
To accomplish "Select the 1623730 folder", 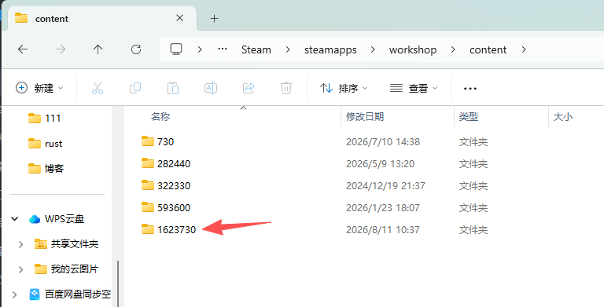I will [x=168, y=229].
